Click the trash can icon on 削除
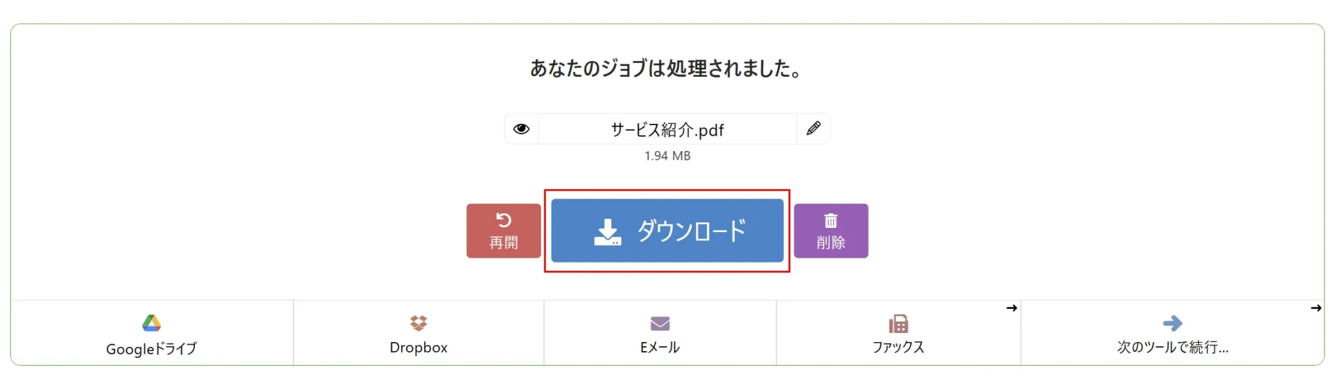 point(830,221)
